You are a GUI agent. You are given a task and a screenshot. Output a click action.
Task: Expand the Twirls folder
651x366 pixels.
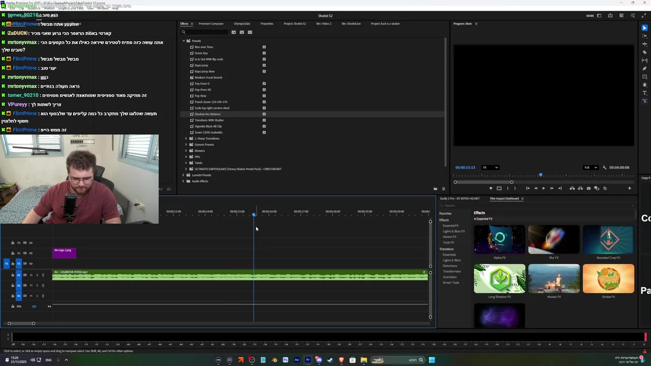point(186,163)
